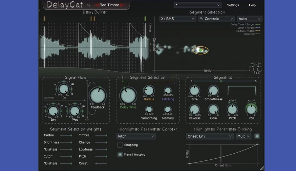Click the Smoothing knob
Viewport: 296px width, 171px height.
coord(149,110)
